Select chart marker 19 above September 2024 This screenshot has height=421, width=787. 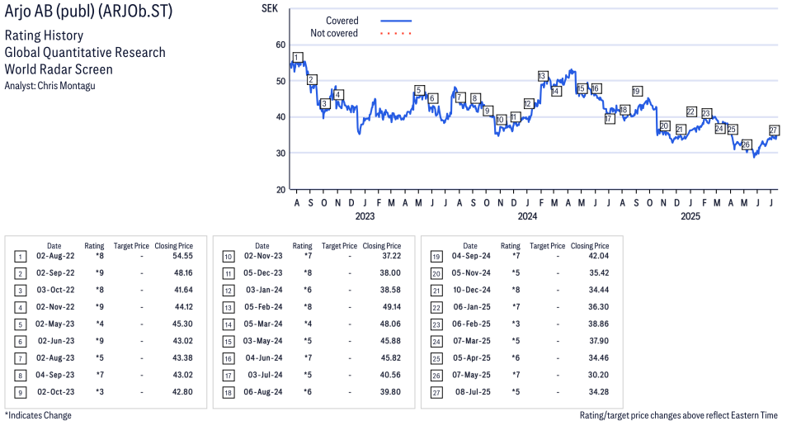click(x=636, y=91)
